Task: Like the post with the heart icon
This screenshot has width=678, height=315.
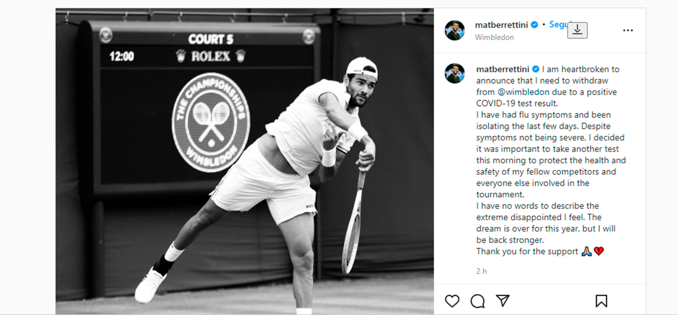Action: 452,301
